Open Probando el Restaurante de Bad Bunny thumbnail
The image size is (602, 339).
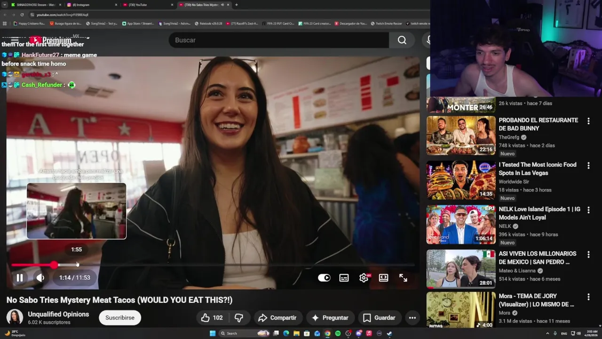point(461,136)
